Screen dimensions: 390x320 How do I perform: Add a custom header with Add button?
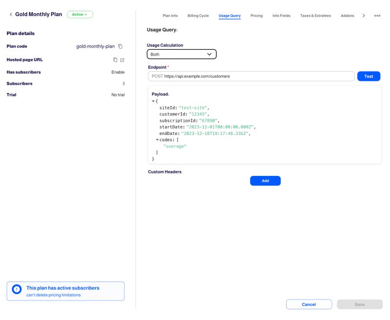[265, 181]
